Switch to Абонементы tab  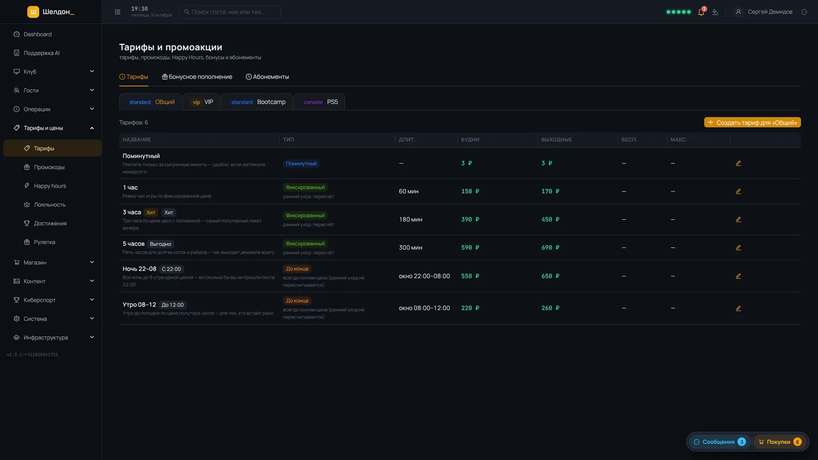click(x=267, y=77)
